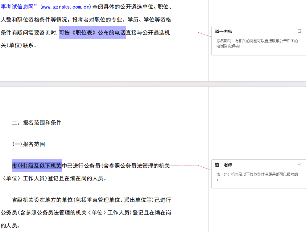306x232 pixels.
Task: Place cursor after the final line 的人员。
Action: pyautogui.click(x=21, y=226)
